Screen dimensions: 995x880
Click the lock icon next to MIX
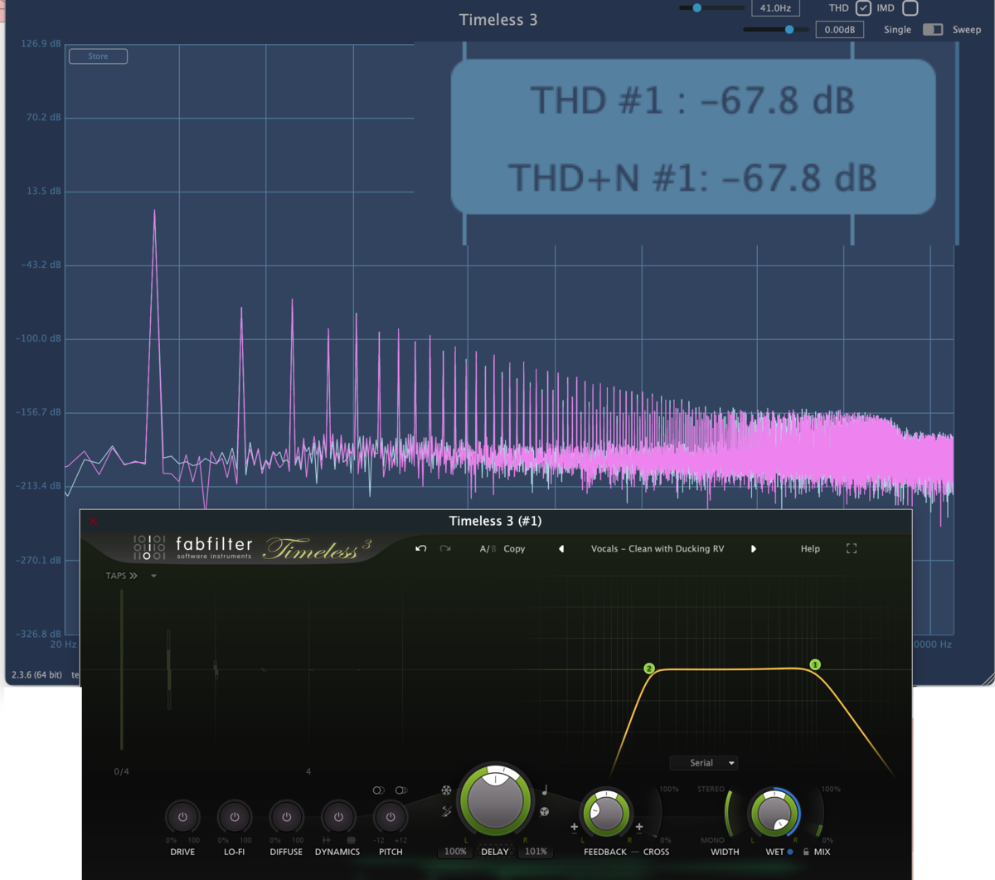click(x=806, y=851)
